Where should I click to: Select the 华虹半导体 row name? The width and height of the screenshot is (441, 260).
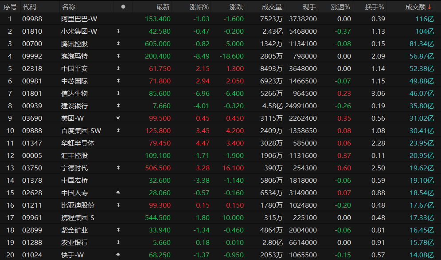78,143
